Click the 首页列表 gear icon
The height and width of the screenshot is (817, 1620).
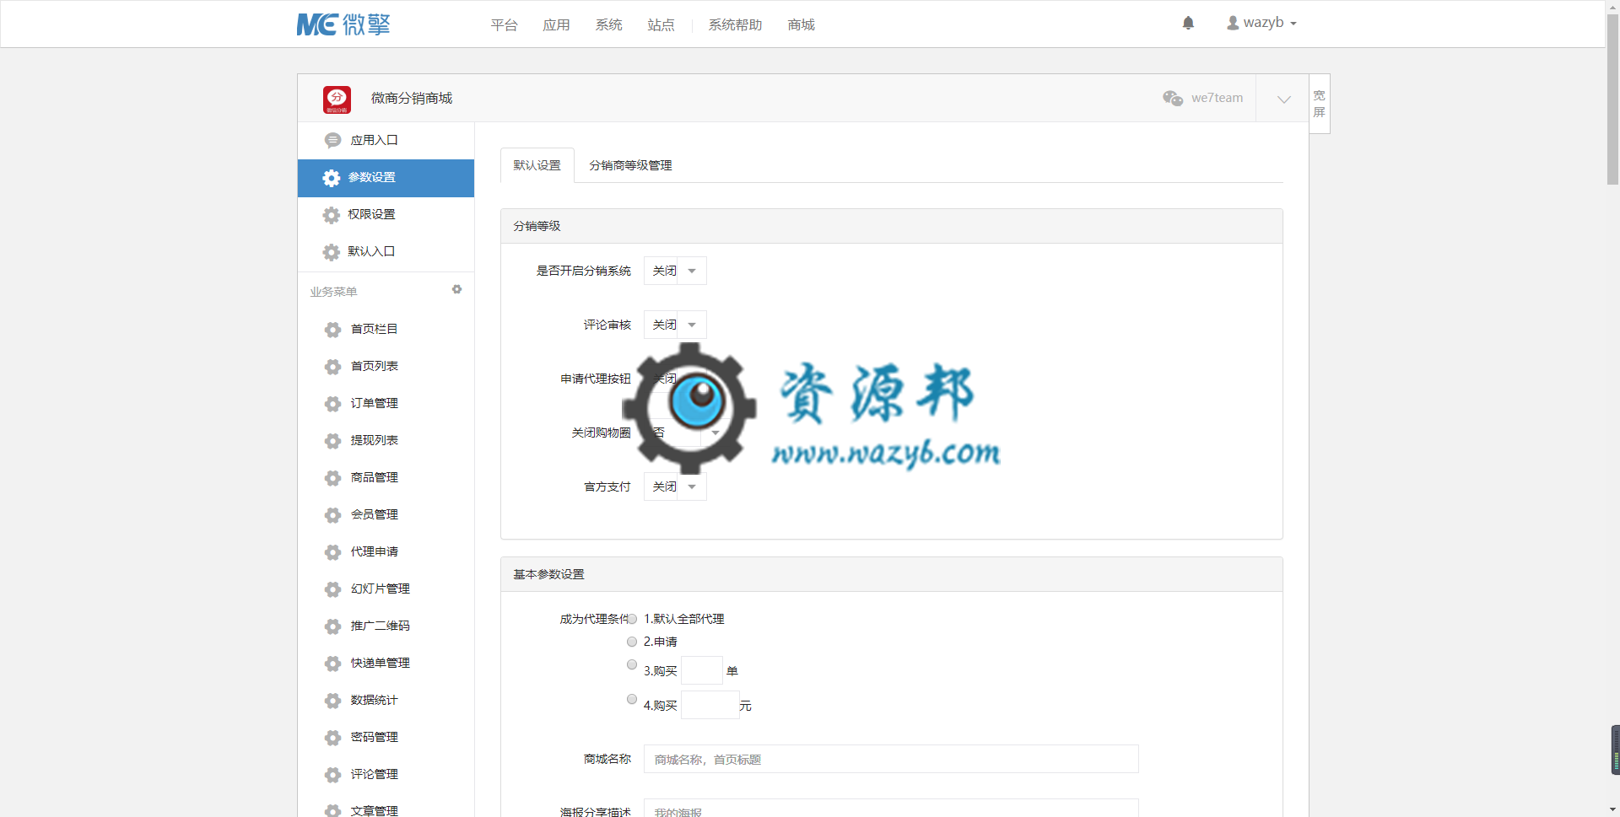[x=332, y=367]
